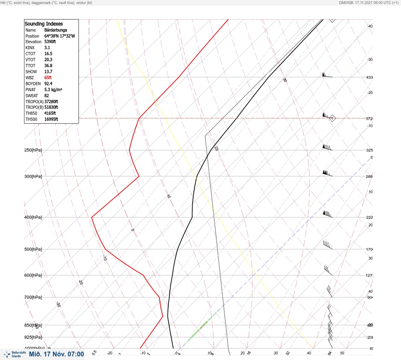Click the 925[hPa] pressure label

(x=33, y=337)
